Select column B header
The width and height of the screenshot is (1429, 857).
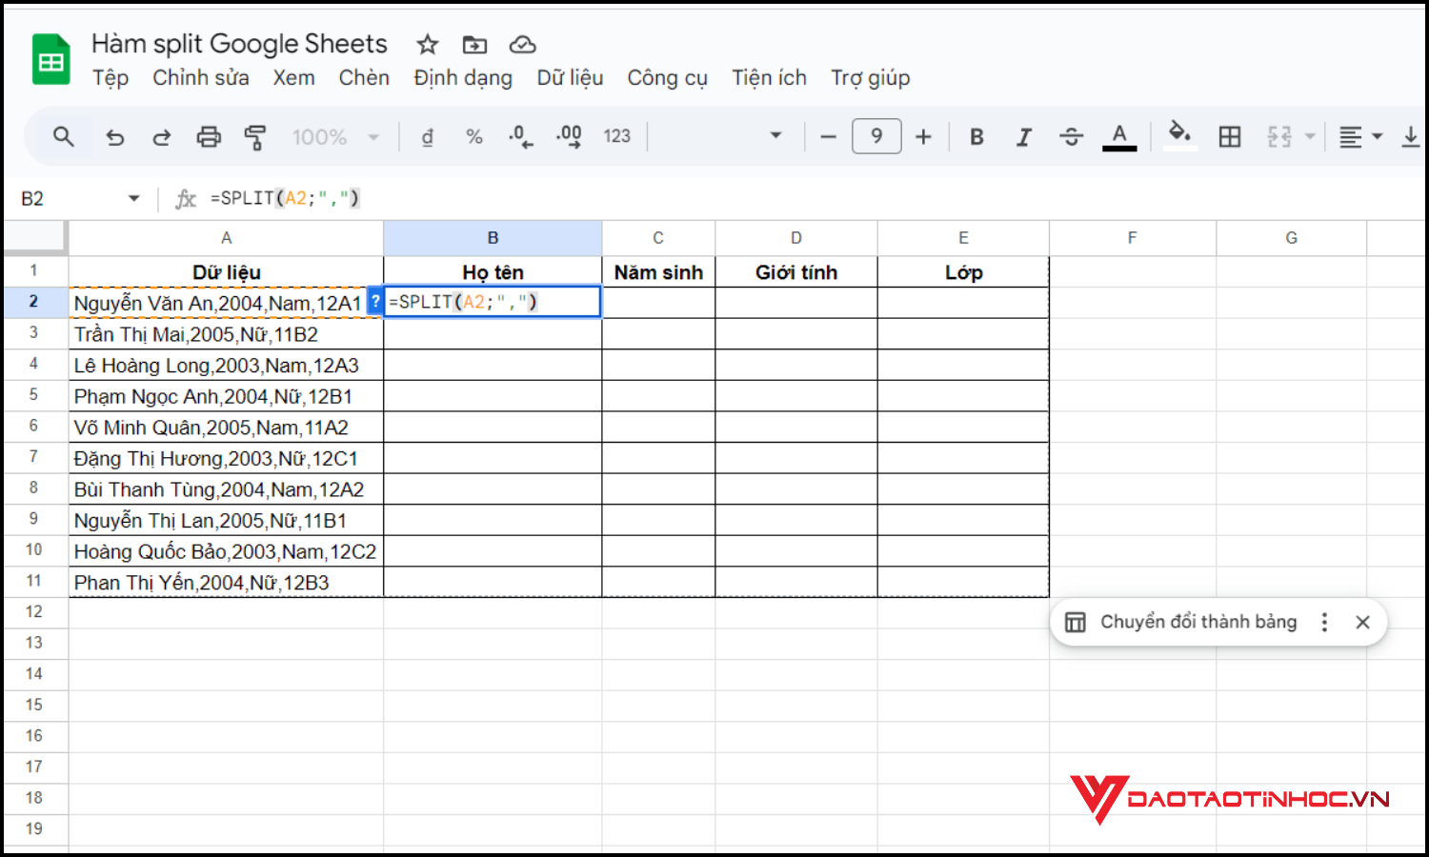pos(493,238)
